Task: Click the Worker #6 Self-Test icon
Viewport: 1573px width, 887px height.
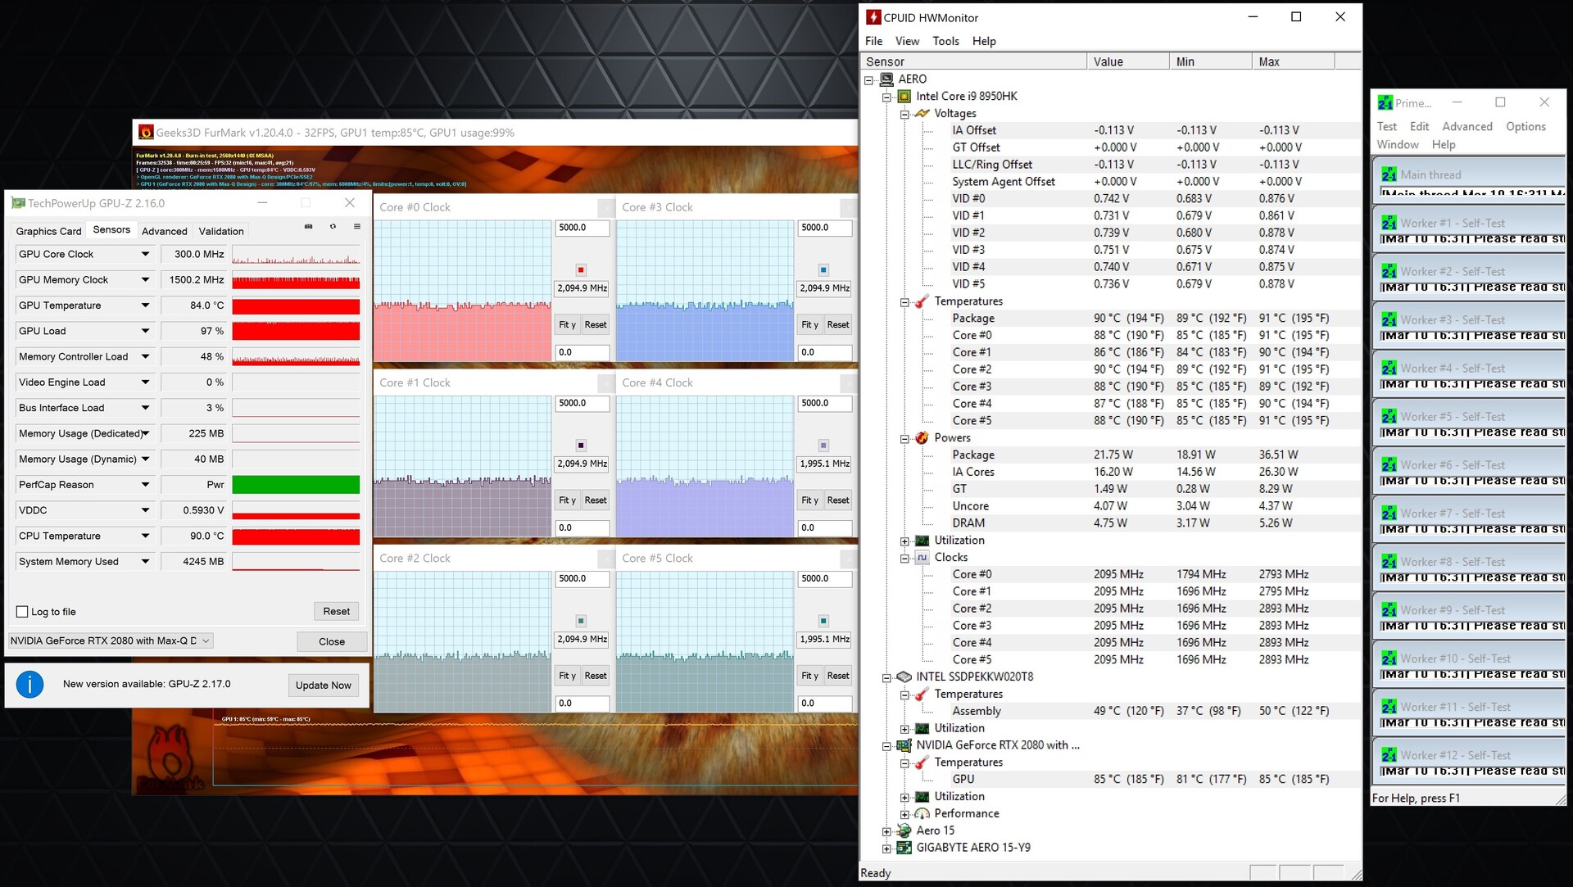Action: coord(1389,464)
